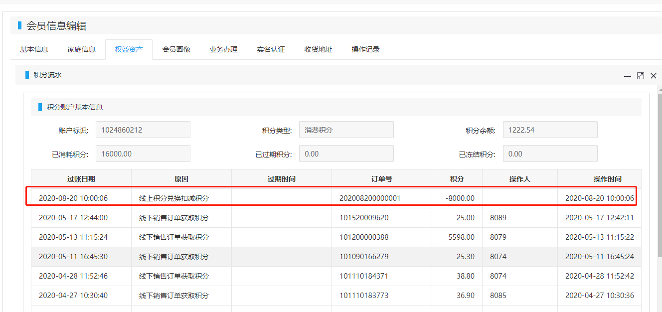Click the 已消耗积分 field showing 16000.00

coord(143,154)
